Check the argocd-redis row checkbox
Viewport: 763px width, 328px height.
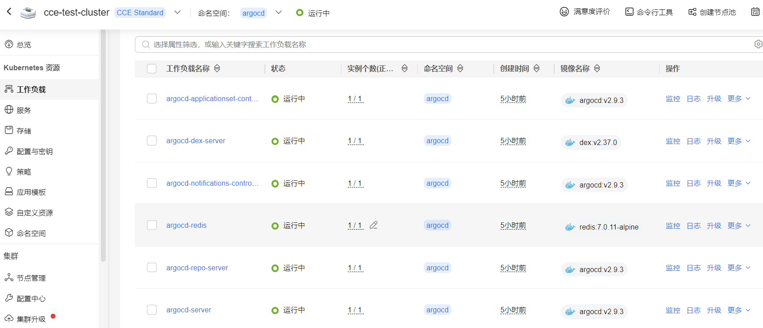(x=152, y=225)
